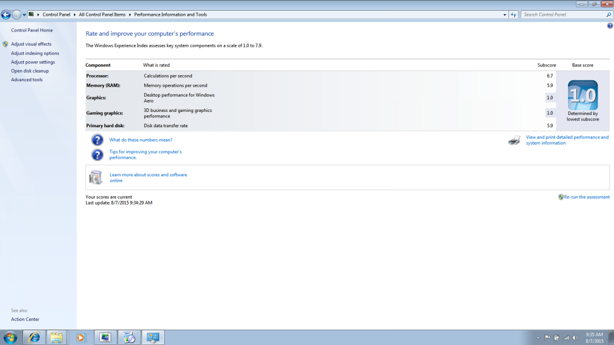
Task: Open the recent pages dropdown beside Forward
Action: (x=24, y=15)
